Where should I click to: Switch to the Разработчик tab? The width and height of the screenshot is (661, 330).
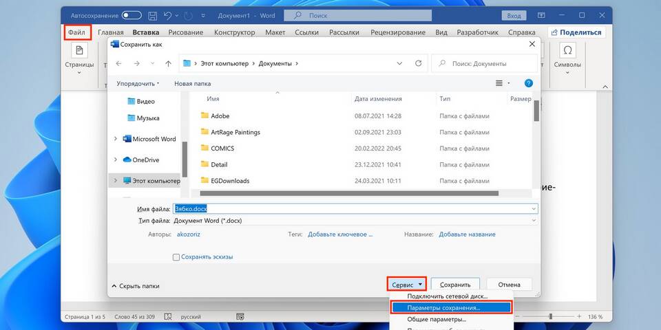point(478,32)
